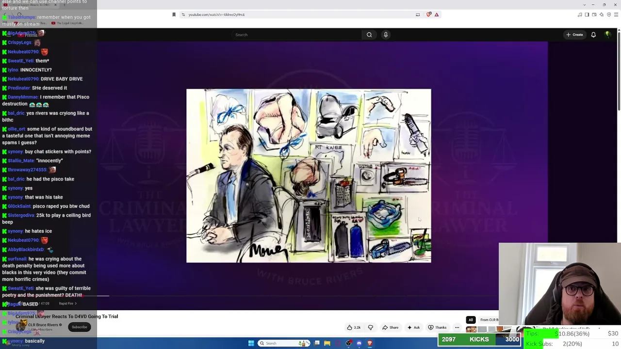Screen dimensions: 621x349
Task: Click the courtroom sketch video frame
Action: tap(309, 175)
